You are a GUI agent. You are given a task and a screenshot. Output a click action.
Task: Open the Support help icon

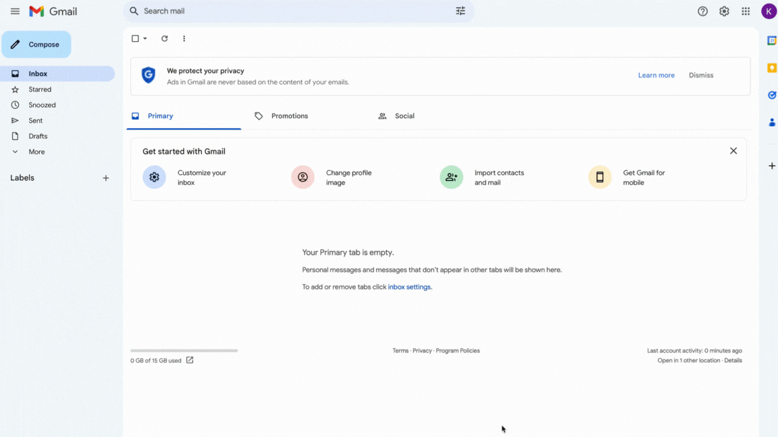pyautogui.click(x=702, y=11)
